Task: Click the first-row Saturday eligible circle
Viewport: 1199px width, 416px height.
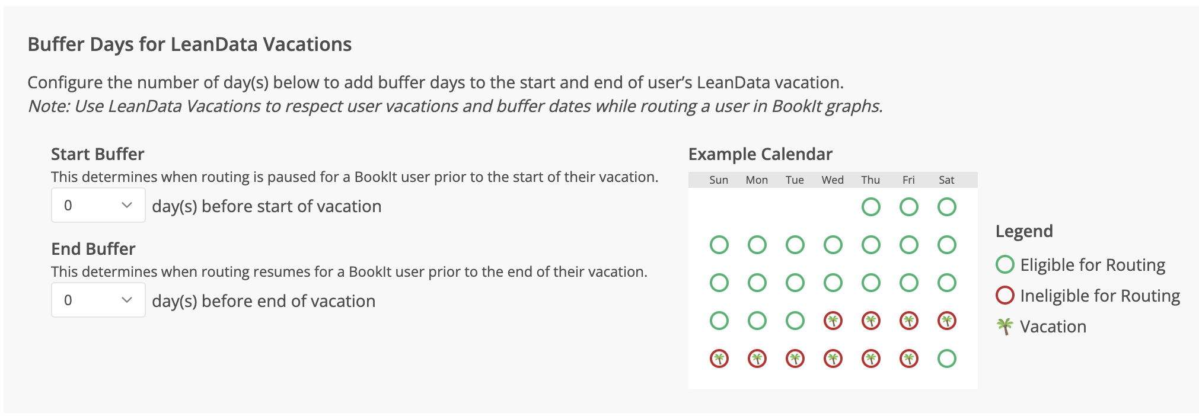Action: click(x=946, y=207)
